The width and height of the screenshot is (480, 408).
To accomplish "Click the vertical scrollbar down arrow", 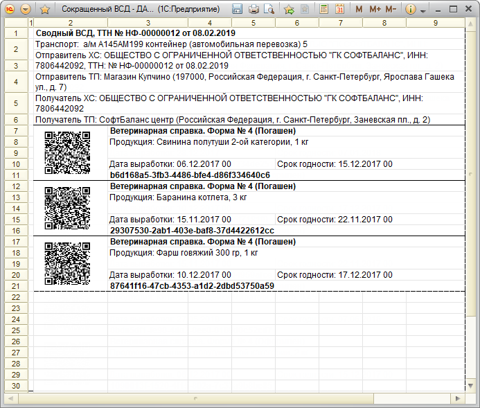I will point(470,386).
